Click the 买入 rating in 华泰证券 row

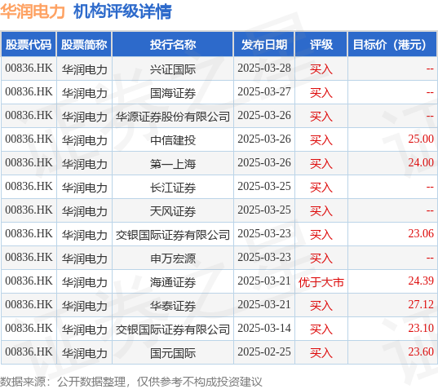click(x=321, y=306)
